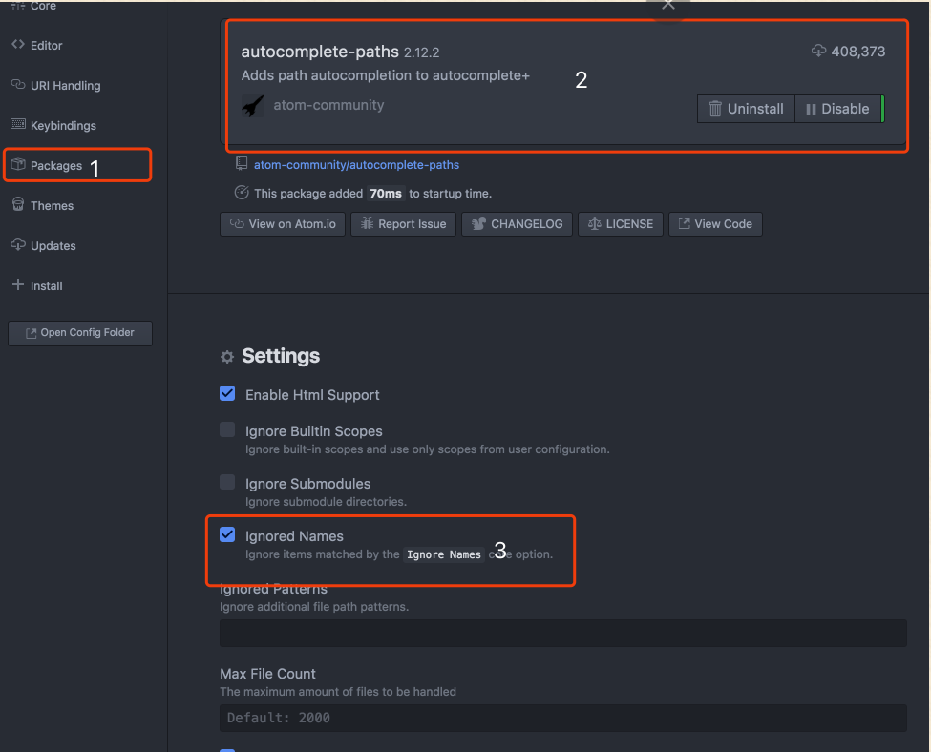Image resolution: width=931 pixels, height=752 pixels.
Task: View the package CHANGELOG
Action: tap(518, 224)
